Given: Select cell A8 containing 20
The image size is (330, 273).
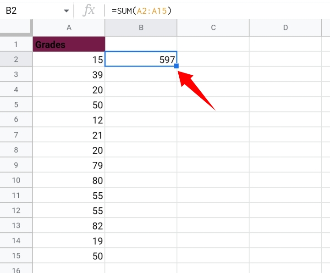Looking at the screenshot, I should coord(69,150).
